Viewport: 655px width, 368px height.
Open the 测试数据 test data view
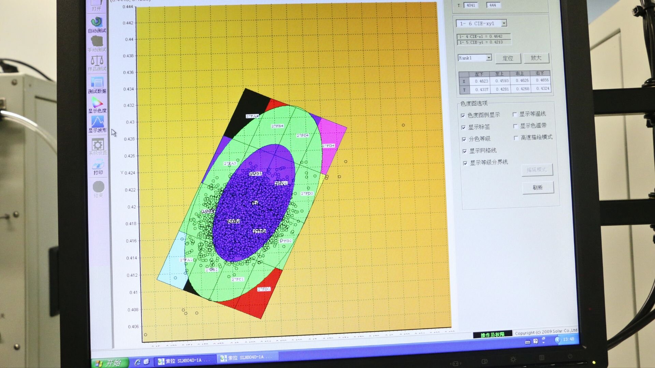pos(97,85)
